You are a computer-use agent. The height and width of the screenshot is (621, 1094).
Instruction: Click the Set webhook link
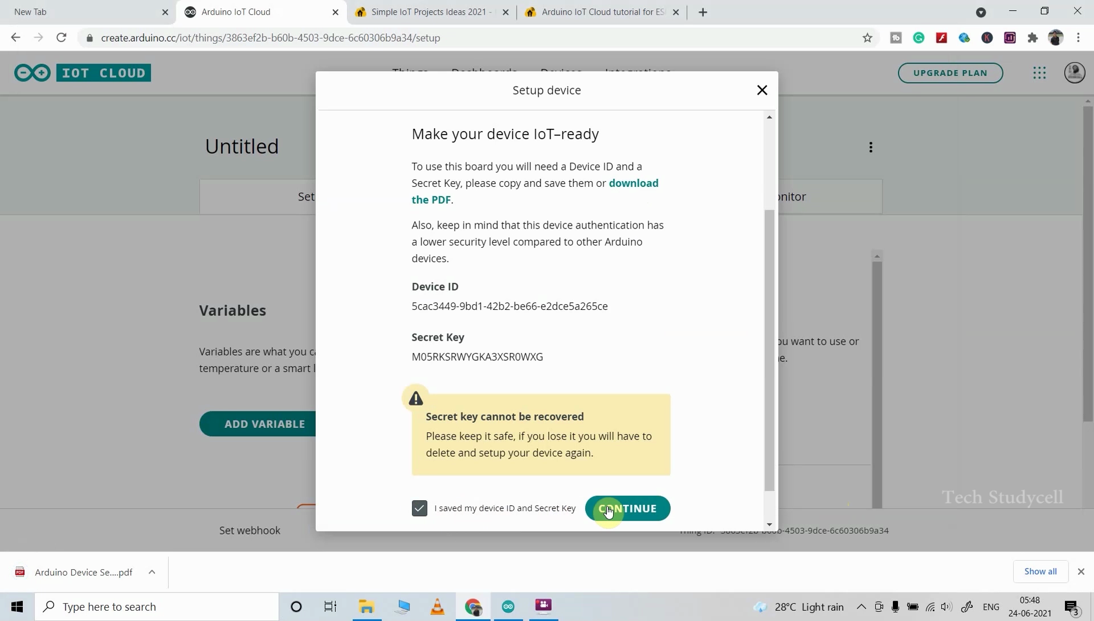tap(250, 530)
